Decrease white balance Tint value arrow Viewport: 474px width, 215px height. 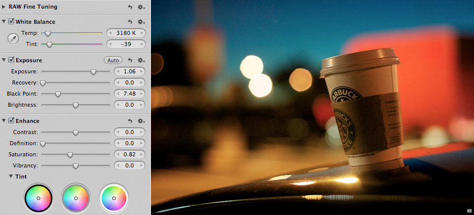[110, 44]
